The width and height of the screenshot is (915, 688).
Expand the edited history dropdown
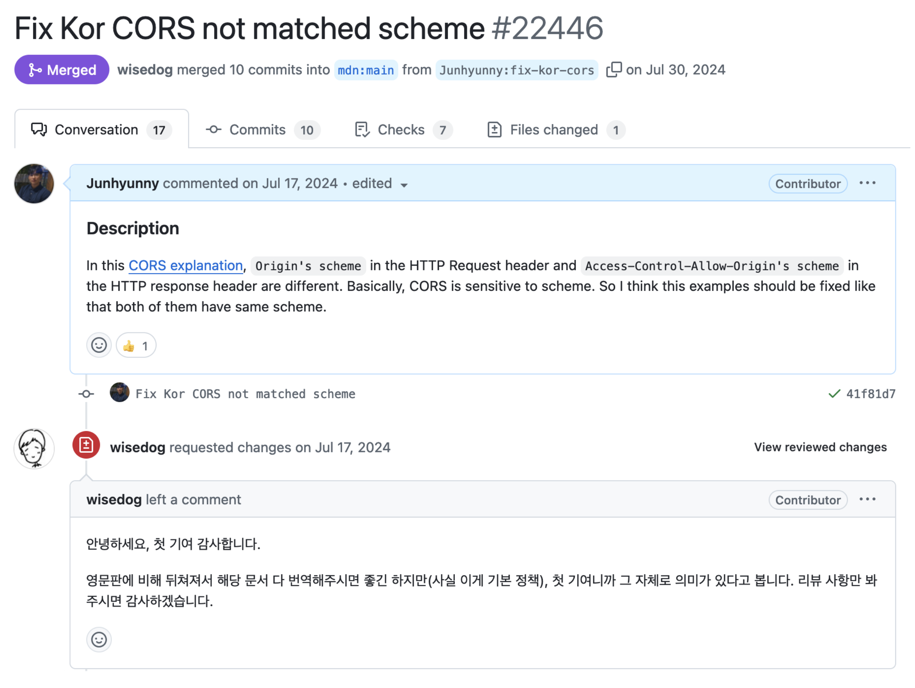(x=404, y=185)
